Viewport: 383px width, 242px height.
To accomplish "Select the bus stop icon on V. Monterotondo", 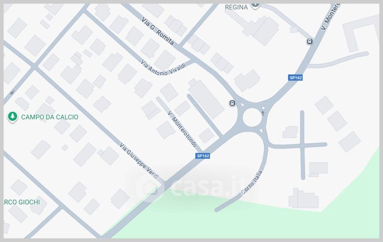I will point(310,42).
